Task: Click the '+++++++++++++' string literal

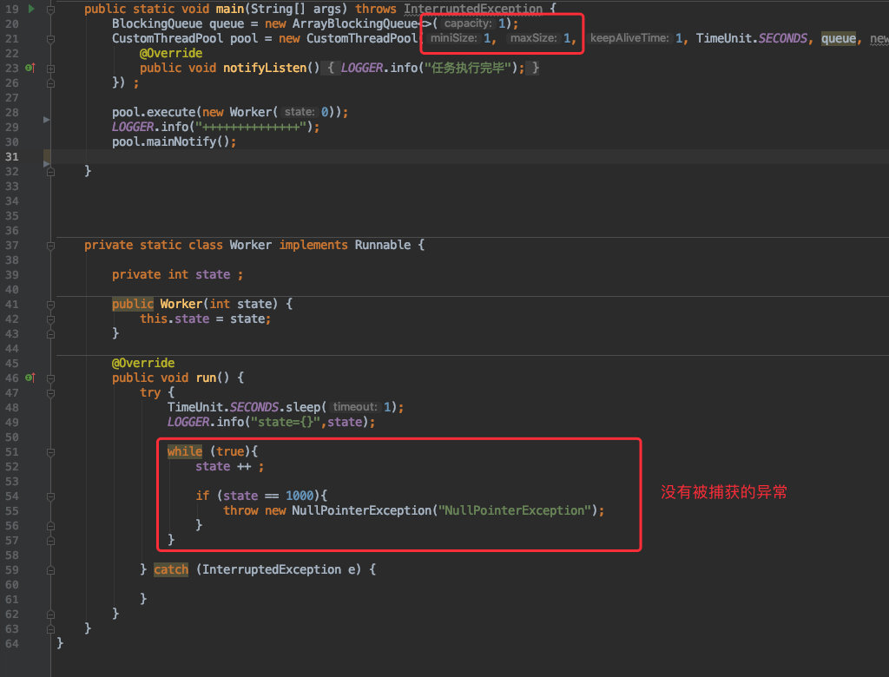Action: pyautogui.click(x=251, y=127)
